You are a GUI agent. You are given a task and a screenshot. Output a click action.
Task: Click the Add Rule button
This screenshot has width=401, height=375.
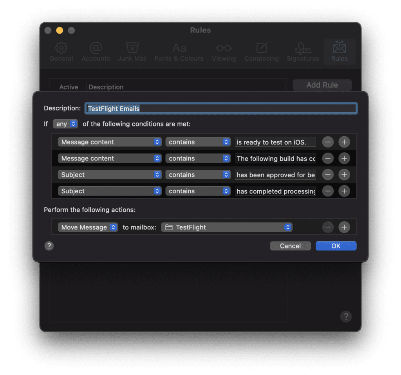(x=322, y=85)
